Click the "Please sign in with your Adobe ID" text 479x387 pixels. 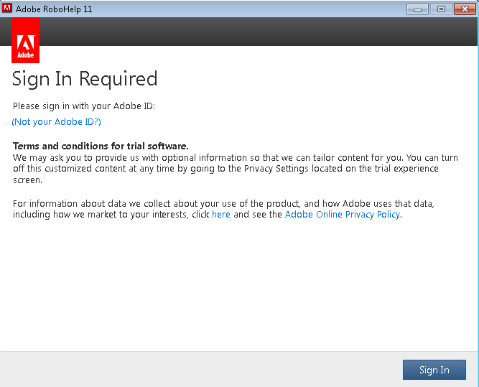coord(84,106)
